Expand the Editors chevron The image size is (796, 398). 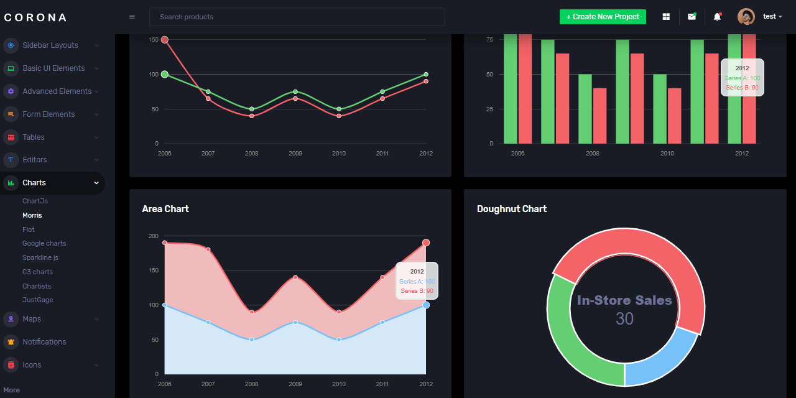(x=96, y=160)
